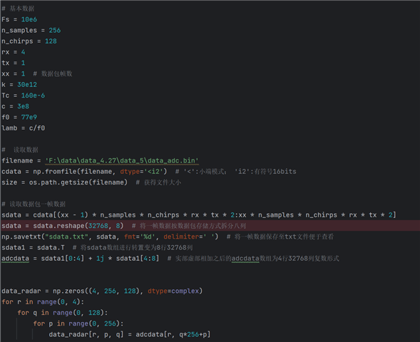Click os.path.getsize(filename) call
Viewport: 420px width, 342px height.
78,182
